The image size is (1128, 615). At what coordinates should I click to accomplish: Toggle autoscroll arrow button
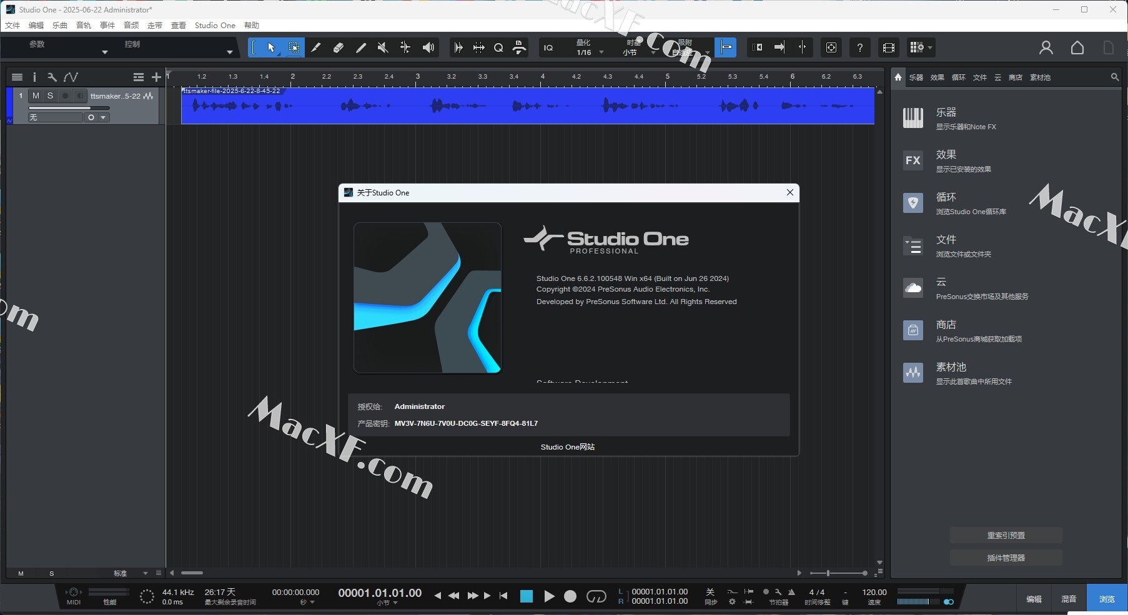pos(779,47)
